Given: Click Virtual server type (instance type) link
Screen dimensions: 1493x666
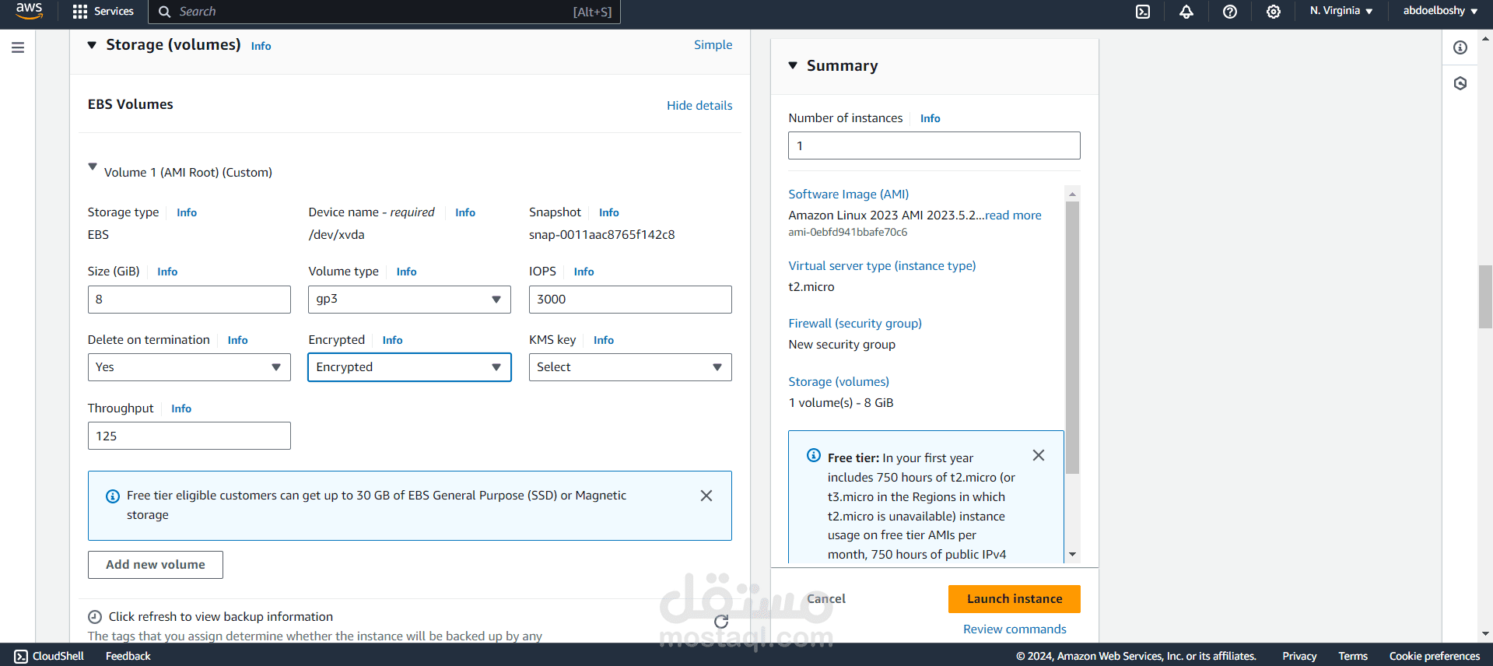Looking at the screenshot, I should [x=881, y=266].
